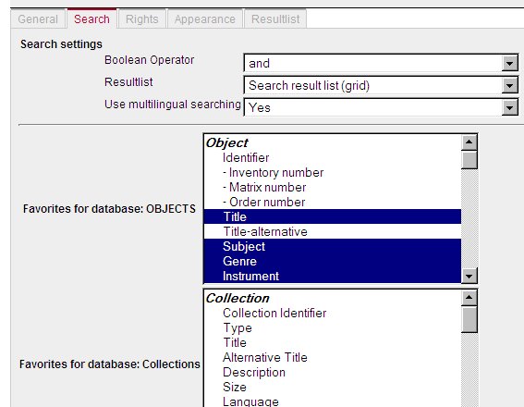Click highlighted Instrument in Object list
The height and width of the screenshot is (407, 524).
click(332, 276)
